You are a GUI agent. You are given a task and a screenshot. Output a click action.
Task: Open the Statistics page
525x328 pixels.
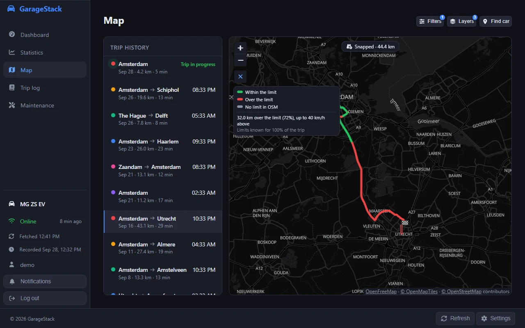click(x=45, y=52)
